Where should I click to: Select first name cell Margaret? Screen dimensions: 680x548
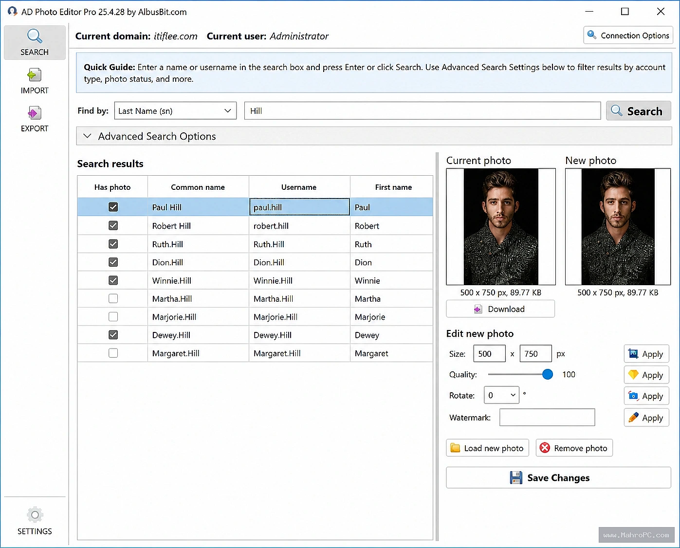point(392,353)
